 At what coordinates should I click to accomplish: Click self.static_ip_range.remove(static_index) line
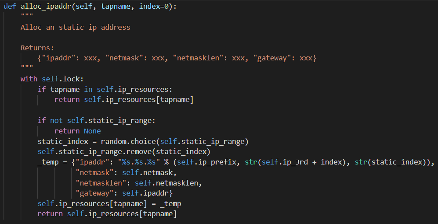124,152
